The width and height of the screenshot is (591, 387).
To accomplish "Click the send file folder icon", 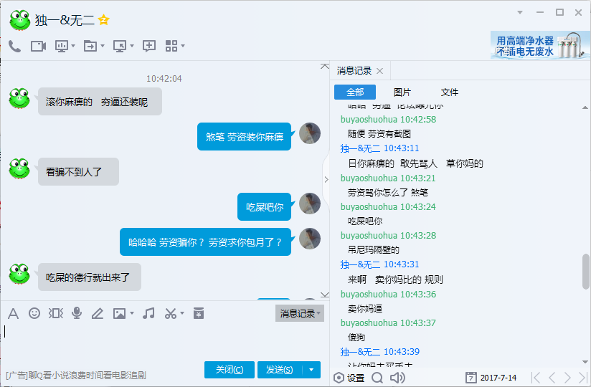I will tap(90, 47).
